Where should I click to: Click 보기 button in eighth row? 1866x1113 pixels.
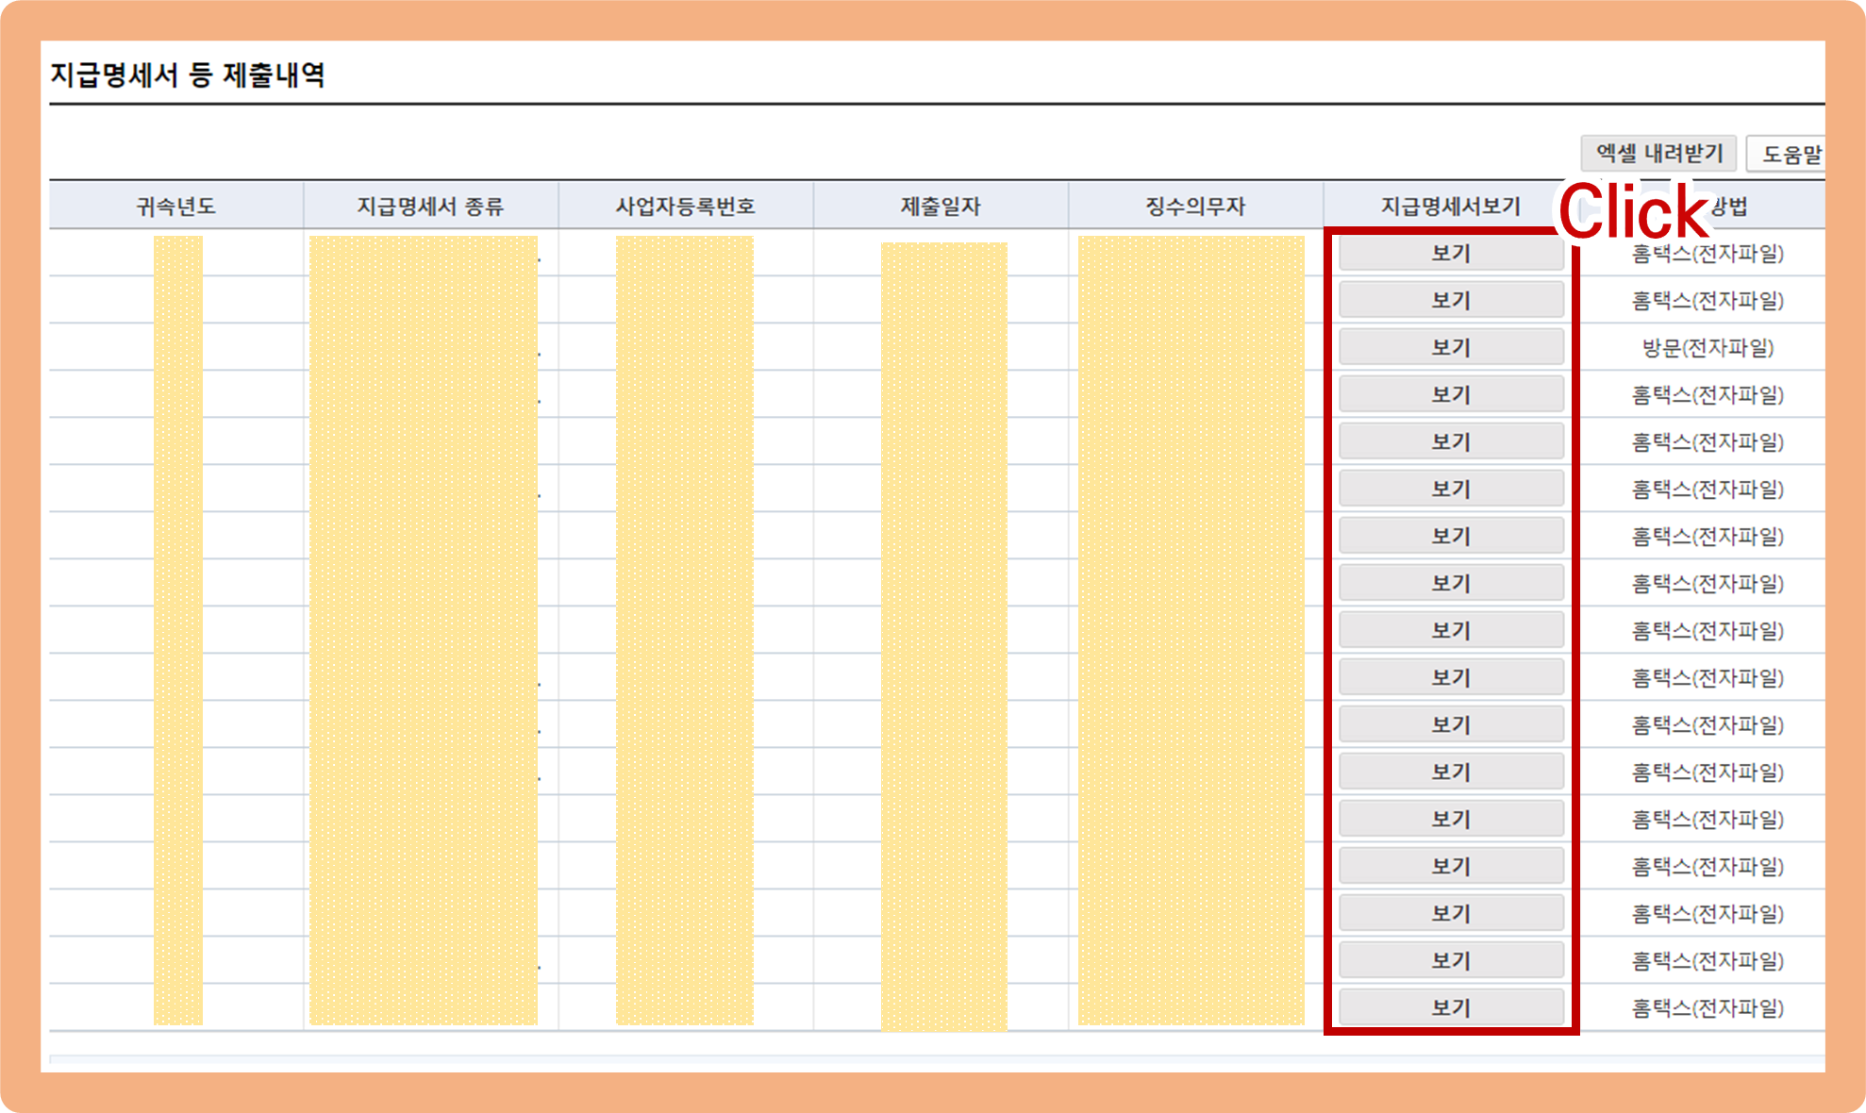[1451, 583]
